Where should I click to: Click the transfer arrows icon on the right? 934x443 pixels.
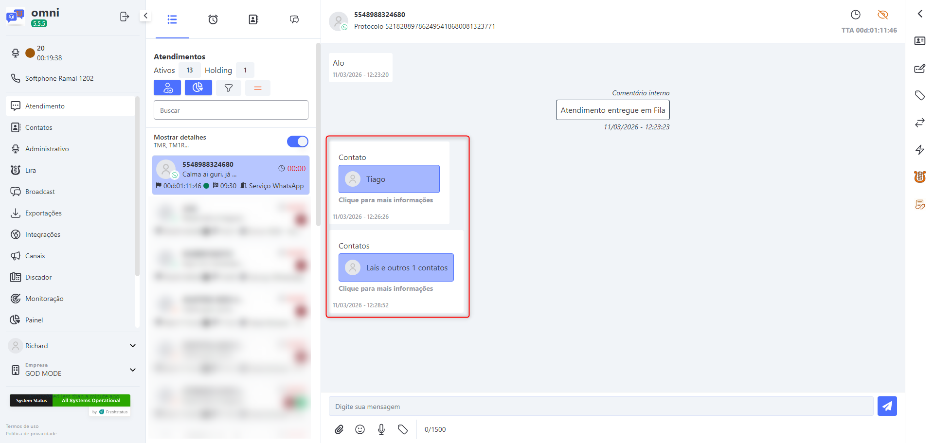tap(920, 123)
